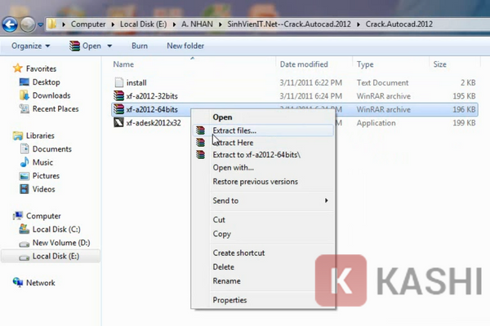Choose Open in the context menu

tap(222, 117)
